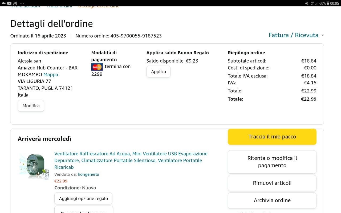341x213 pixels.
Task: Tap the YouTube notification icon
Action: pyautogui.click(x=9, y=3)
